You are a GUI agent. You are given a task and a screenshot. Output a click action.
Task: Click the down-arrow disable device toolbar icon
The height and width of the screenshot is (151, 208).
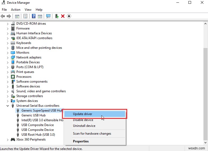pos(69,16)
